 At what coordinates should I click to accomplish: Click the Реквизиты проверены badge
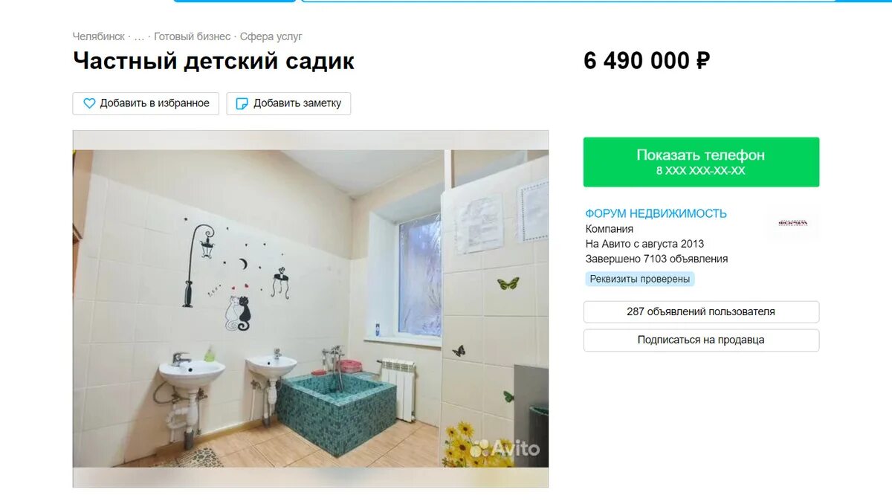(x=640, y=279)
